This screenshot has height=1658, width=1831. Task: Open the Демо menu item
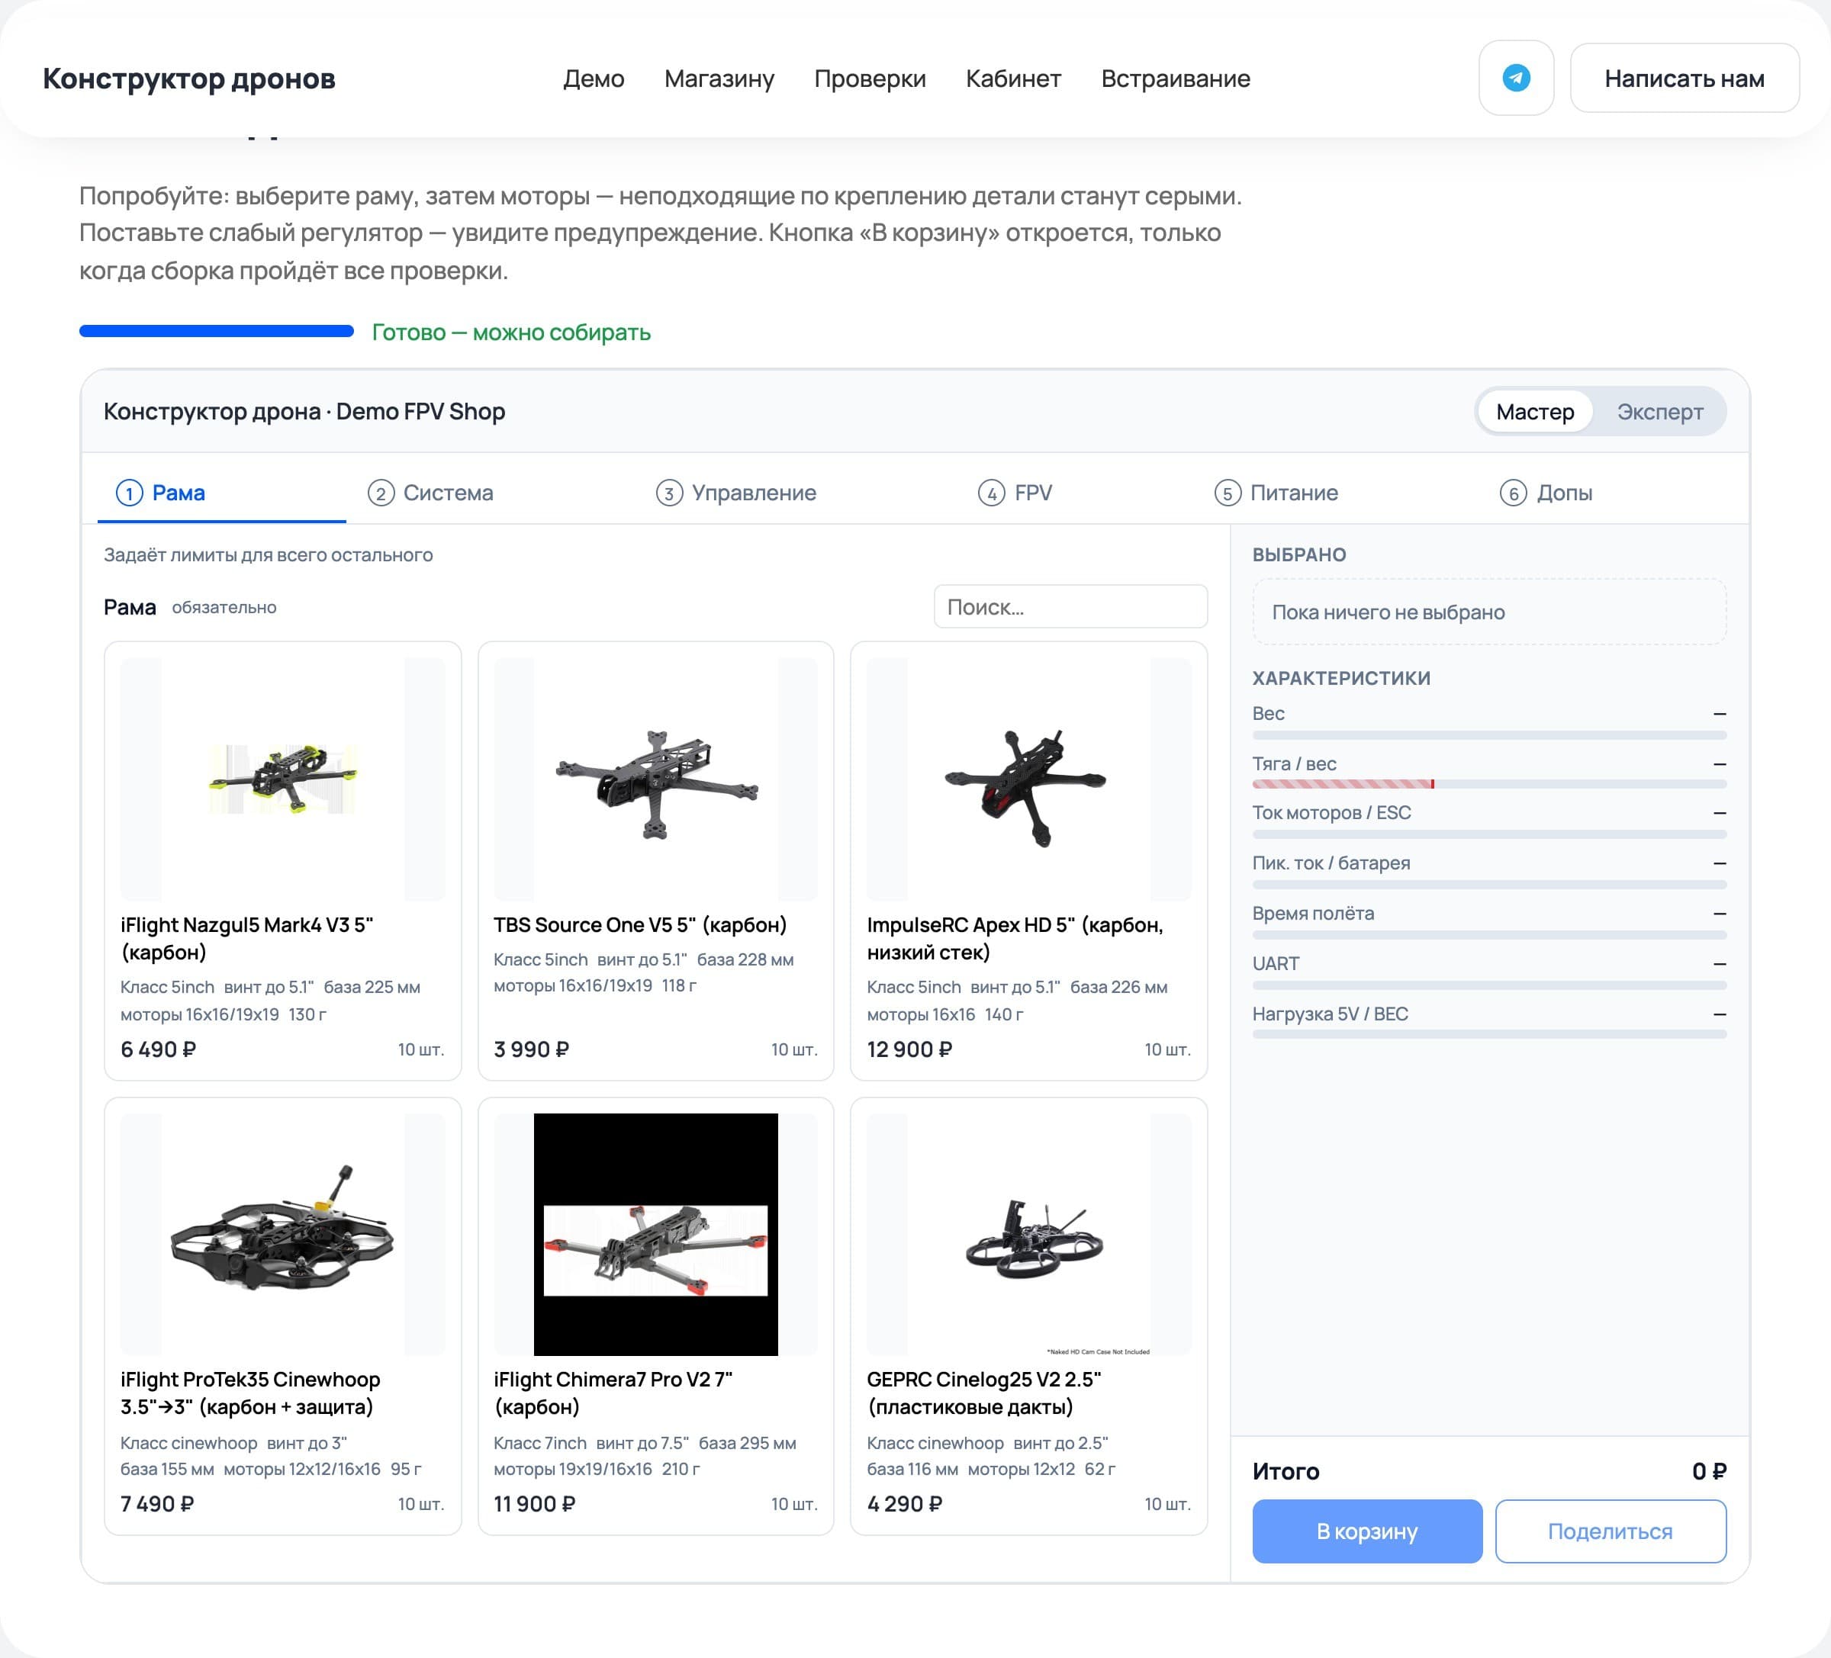pos(593,79)
